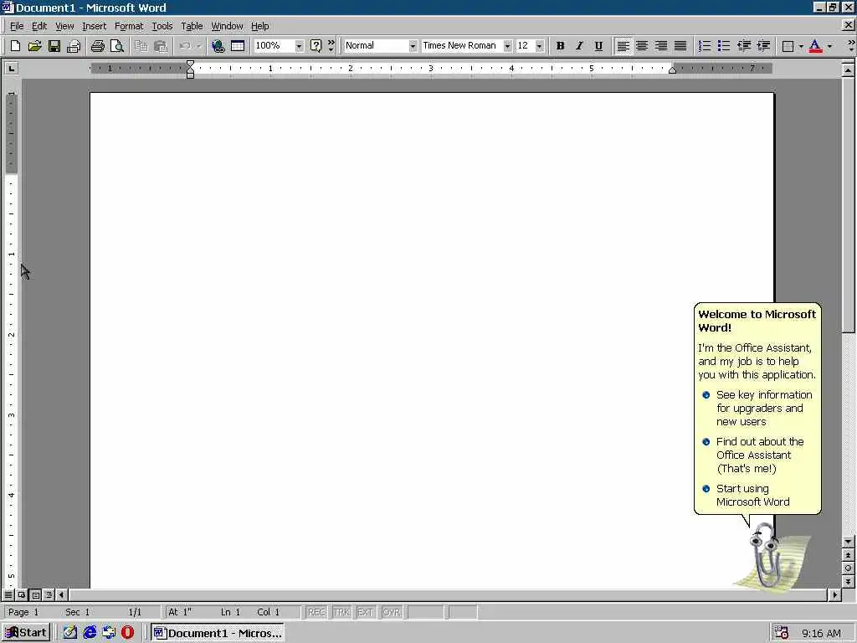
Task: Open the Edit menu
Action: pos(38,26)
